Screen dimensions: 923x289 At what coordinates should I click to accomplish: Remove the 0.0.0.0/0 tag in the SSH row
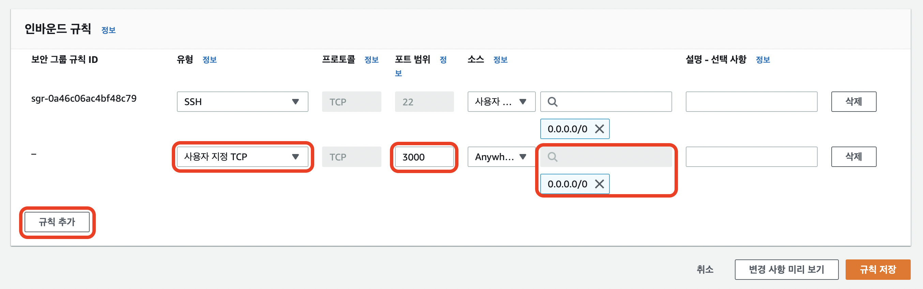pyautogui.click(x=599, y=129)
